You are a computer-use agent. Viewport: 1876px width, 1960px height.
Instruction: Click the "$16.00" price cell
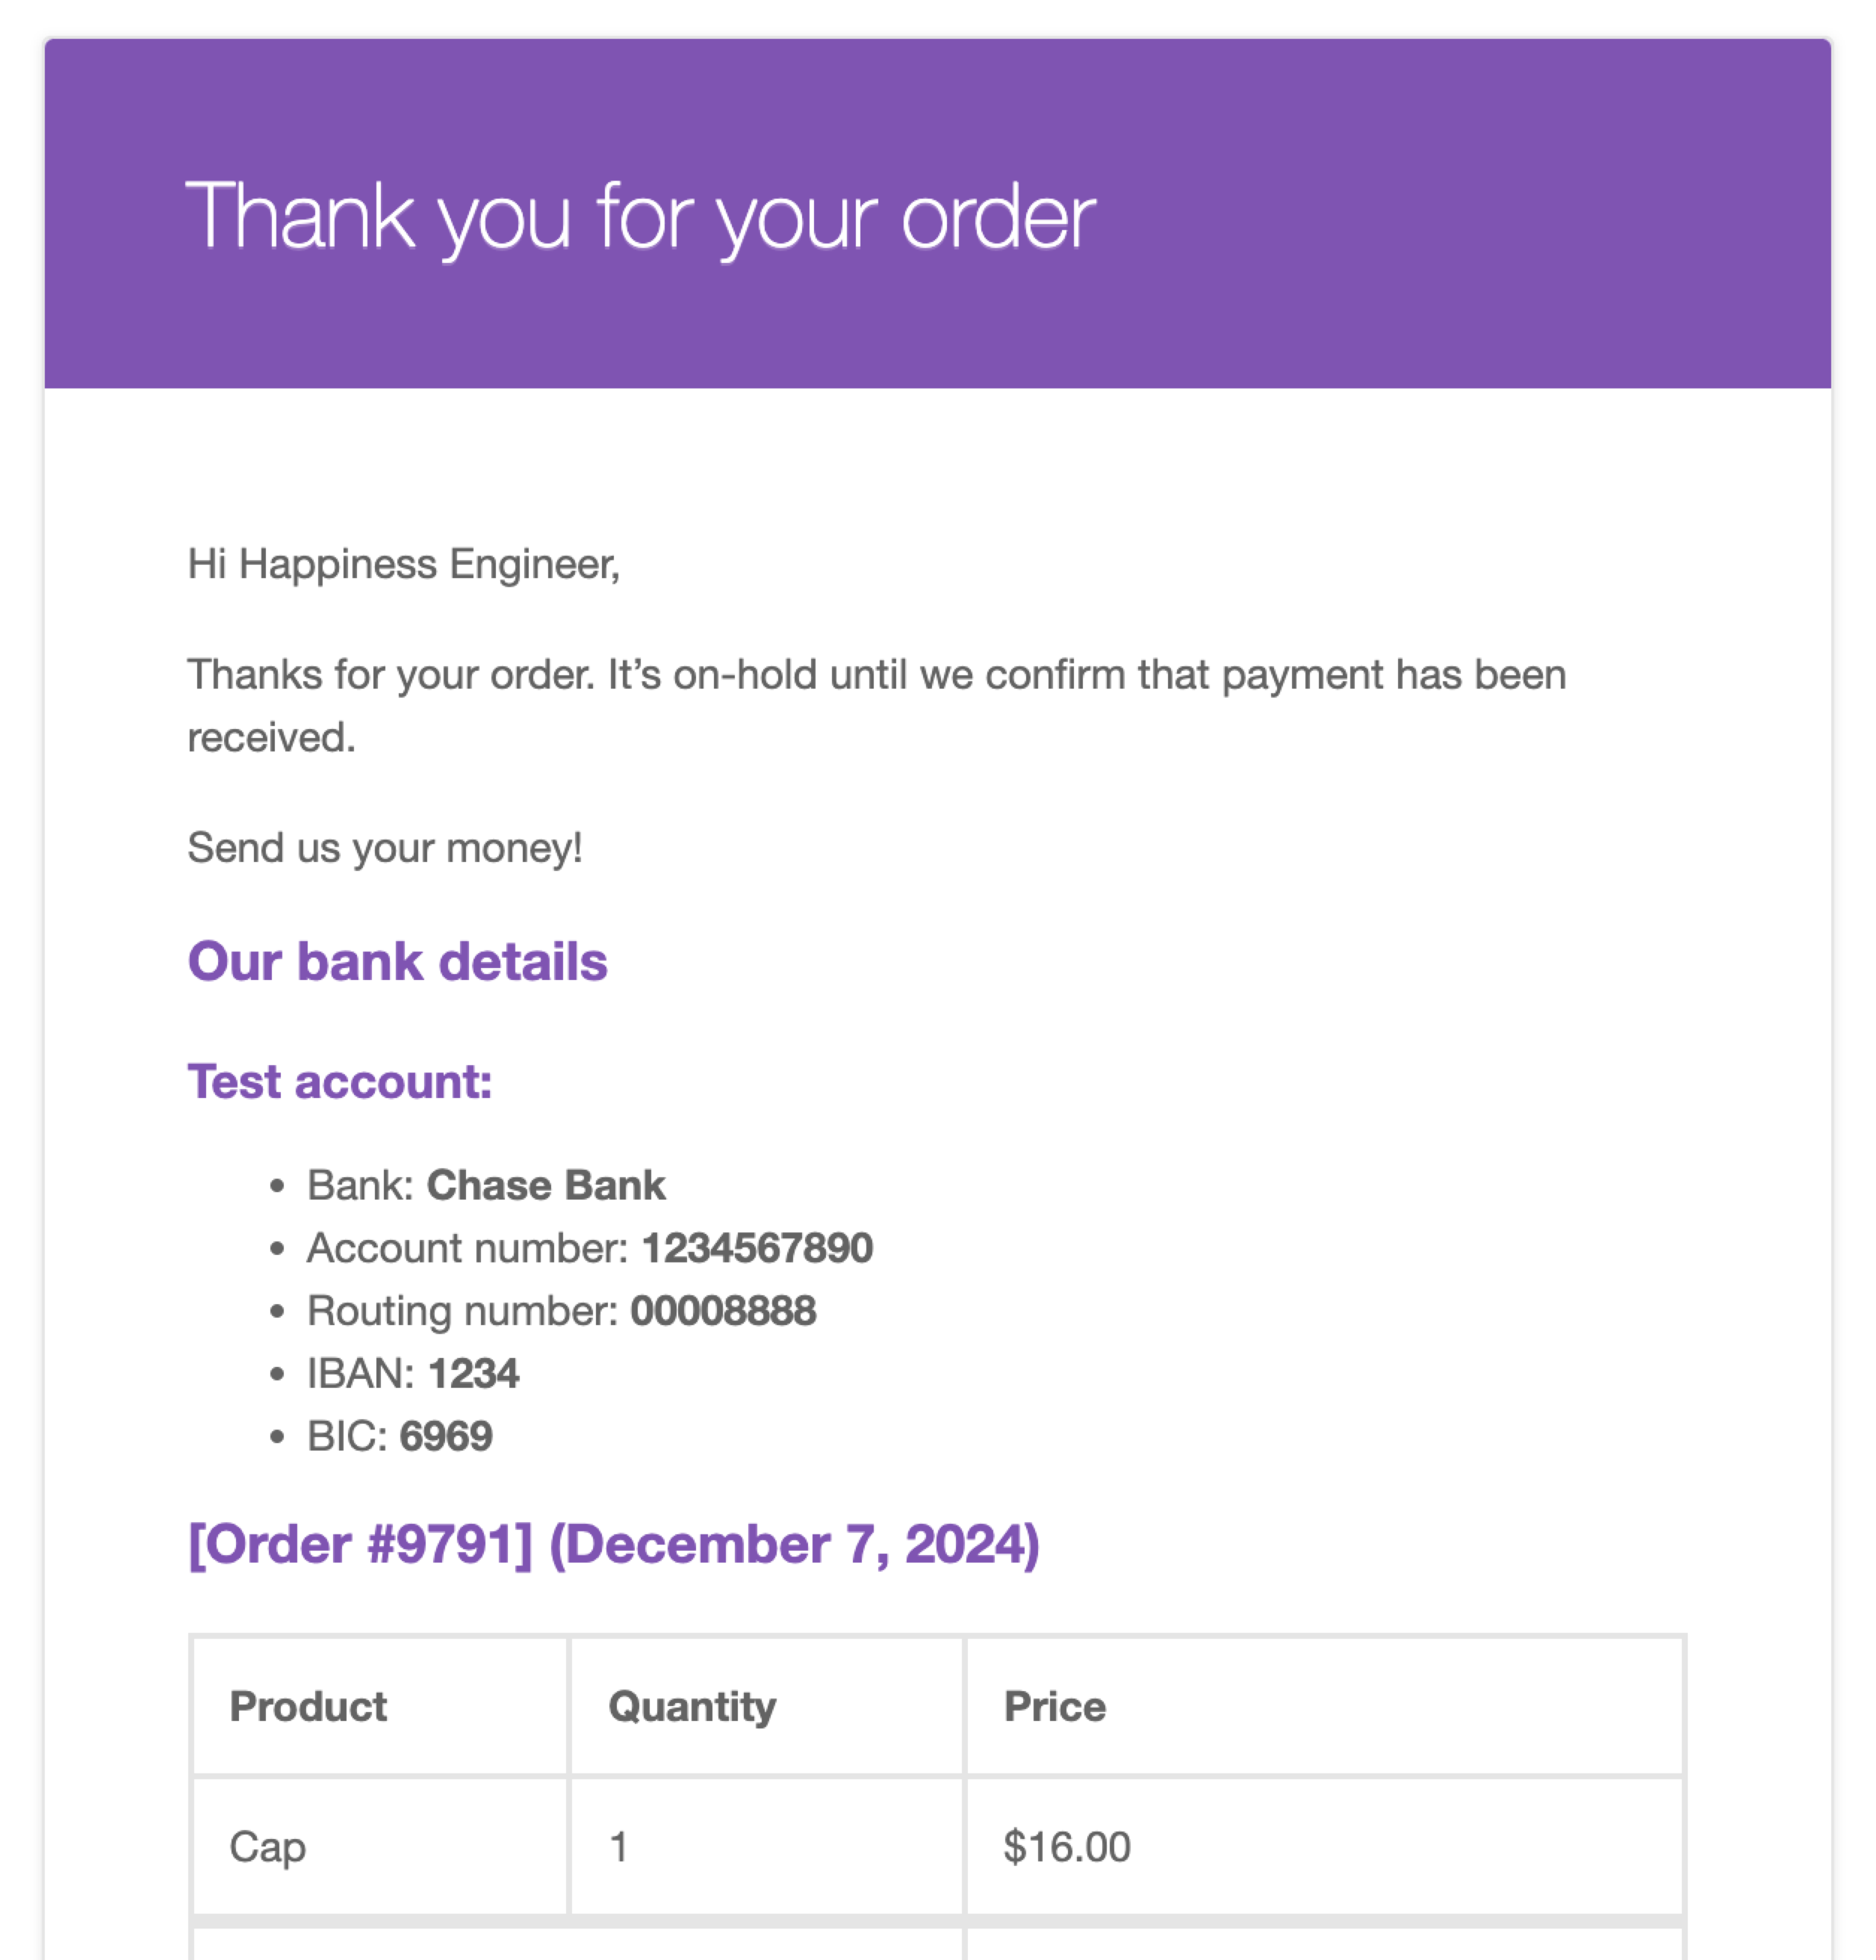click(x=1067, y=1847)
